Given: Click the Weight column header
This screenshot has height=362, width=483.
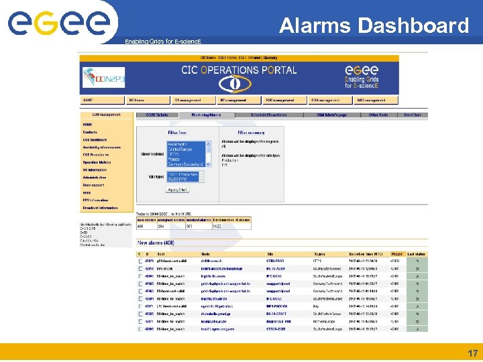Looking at the screenshot, I should (x=398, y=255).
